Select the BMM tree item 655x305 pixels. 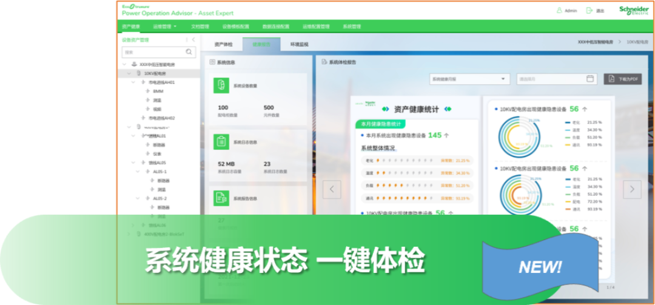[x=158, y=91]
